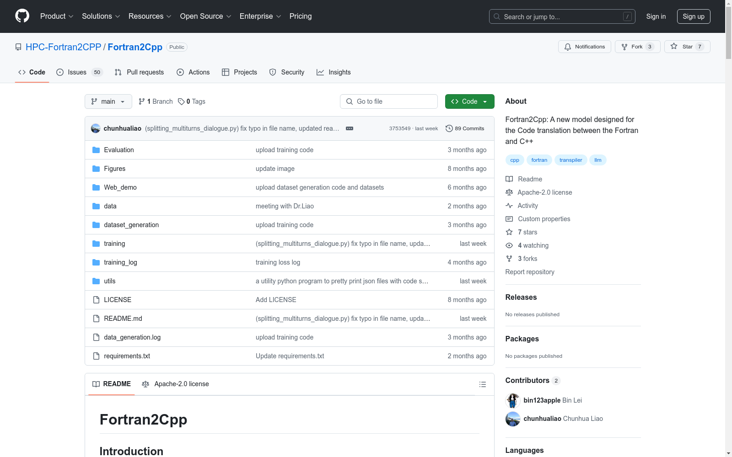The height and width of the screenshot is (457, 732).
Task: Click the chunhualiao avatar in commit bar
Action: pyautogui.click(x=96, y=128)
